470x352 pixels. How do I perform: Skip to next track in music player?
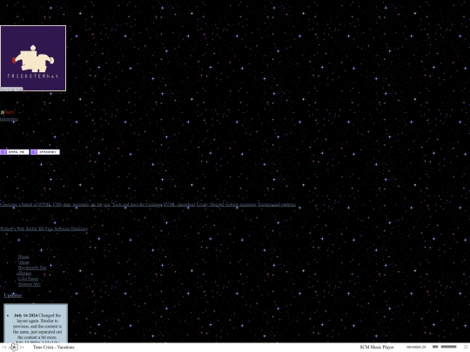(x=22, y=347)
